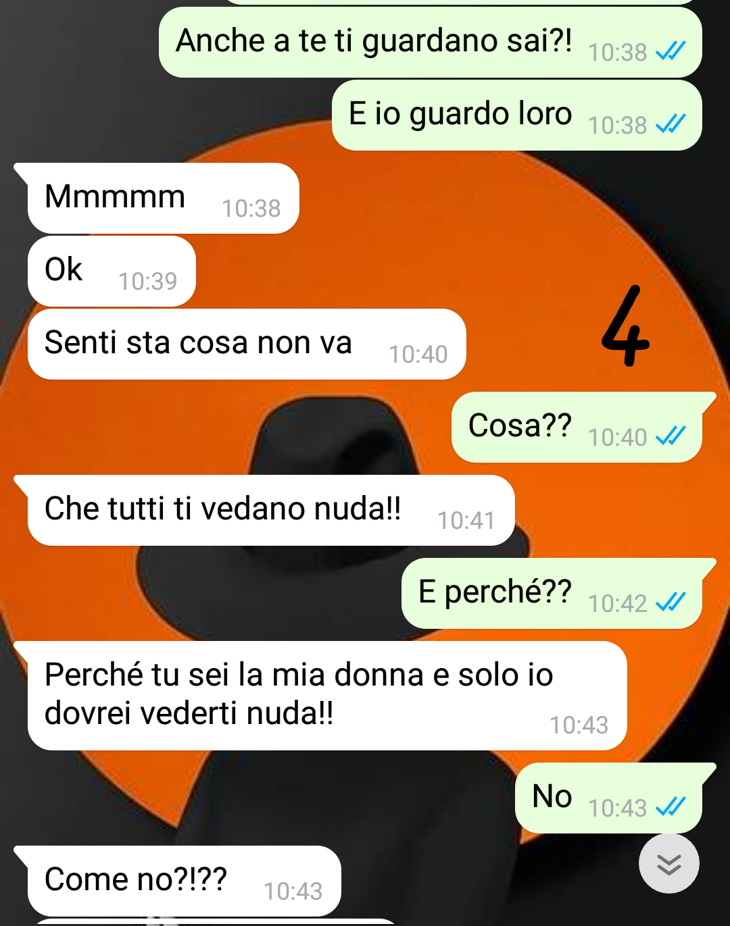Tap blue ticks beside 'E perché??'

671,602
